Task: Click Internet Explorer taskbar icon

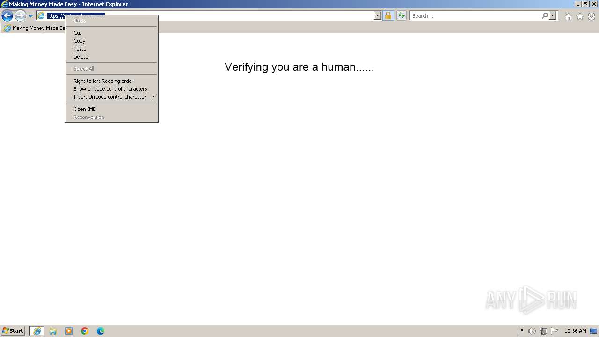Action: point(37,331)
